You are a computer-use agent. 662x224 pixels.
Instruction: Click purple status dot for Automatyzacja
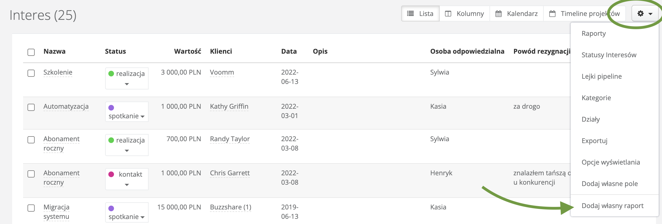pyautogui.click(x=111, y=108)
